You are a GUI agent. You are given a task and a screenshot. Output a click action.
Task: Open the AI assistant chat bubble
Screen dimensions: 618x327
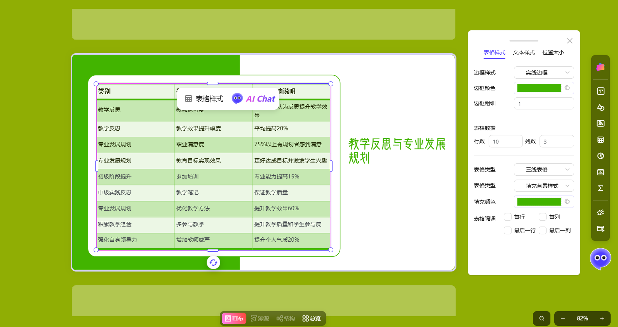pyautogui.click(x=600, y=258)
